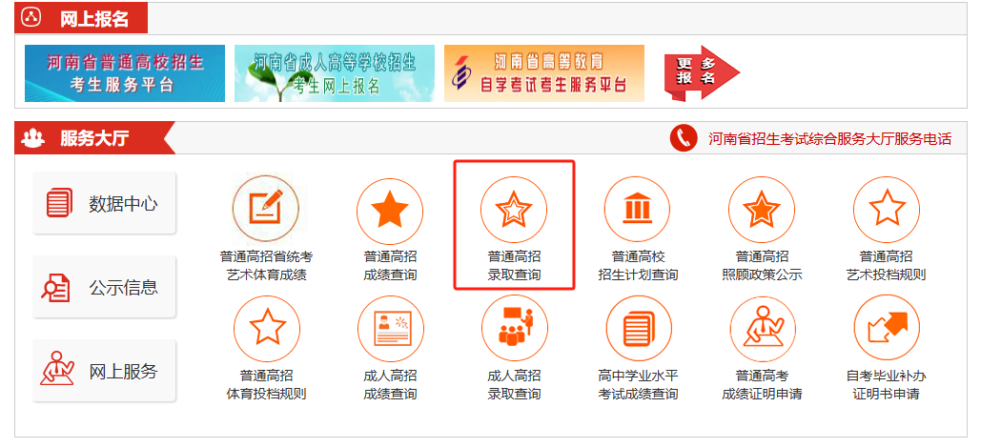Click 河南省招生考试综合服务大厅服务电话 link
This screenshot has height=448, width=1001.
coord(830,138)
